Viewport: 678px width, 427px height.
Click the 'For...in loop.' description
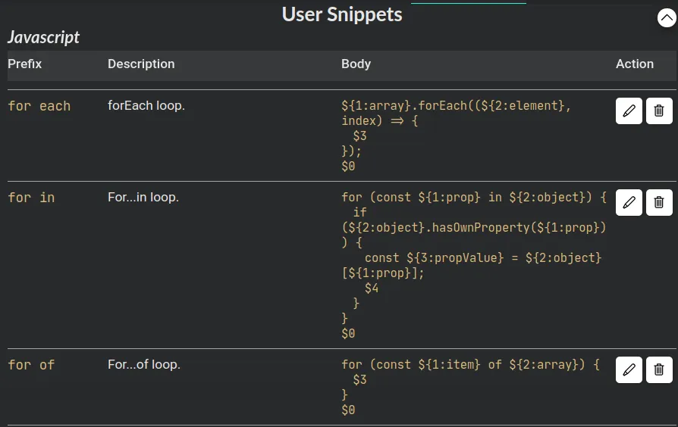tap(143, 198)
